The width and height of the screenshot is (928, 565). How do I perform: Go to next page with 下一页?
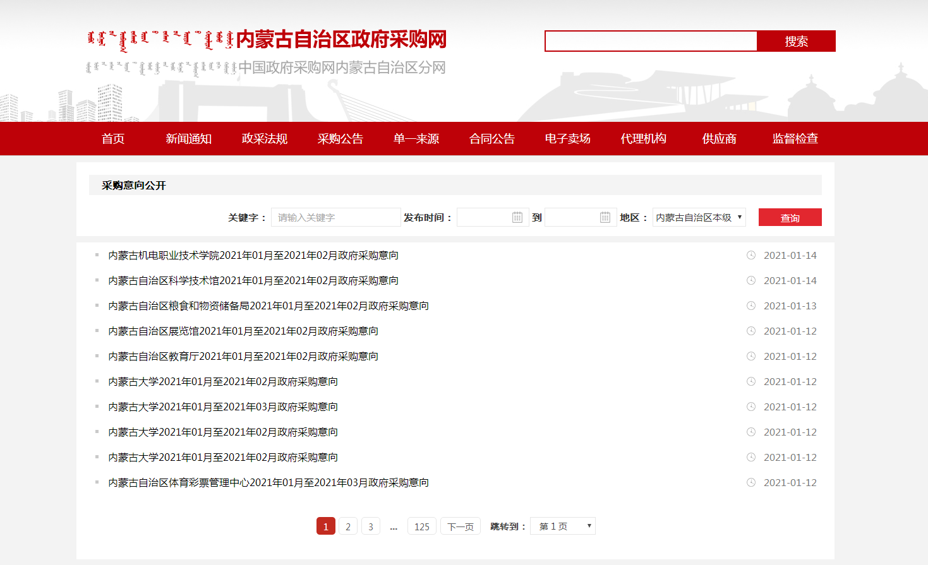460,526
